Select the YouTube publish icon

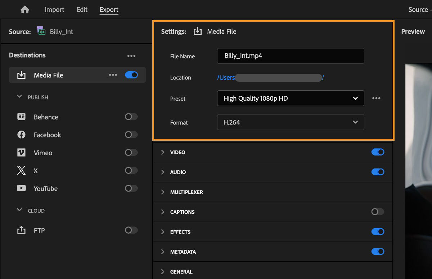coord(22,188)
